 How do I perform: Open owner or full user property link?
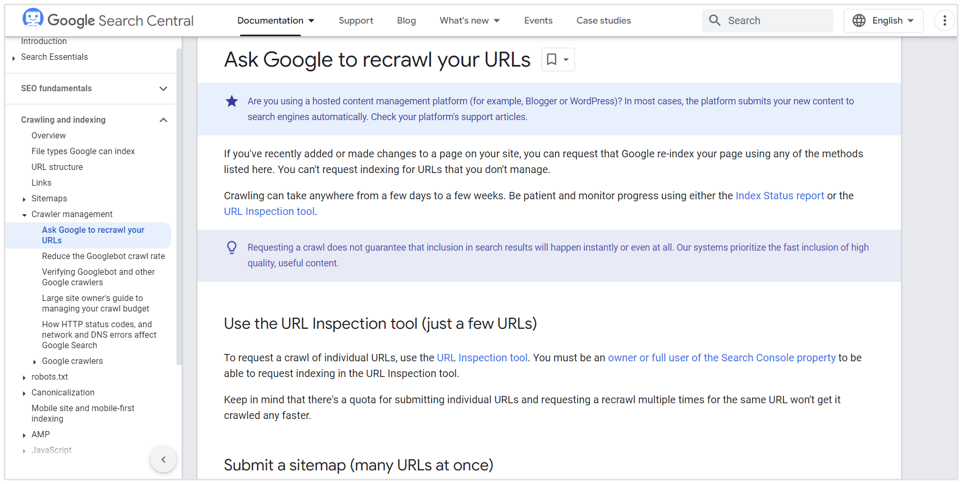pos(721,358)
